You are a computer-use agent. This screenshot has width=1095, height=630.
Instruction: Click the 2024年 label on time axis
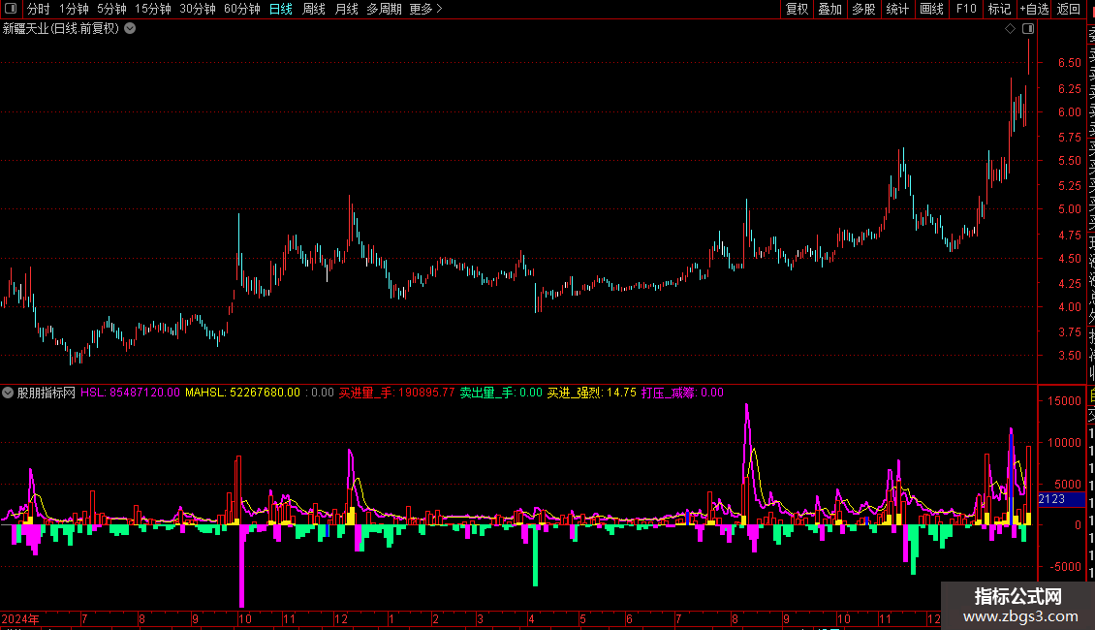tap(20, 618)
